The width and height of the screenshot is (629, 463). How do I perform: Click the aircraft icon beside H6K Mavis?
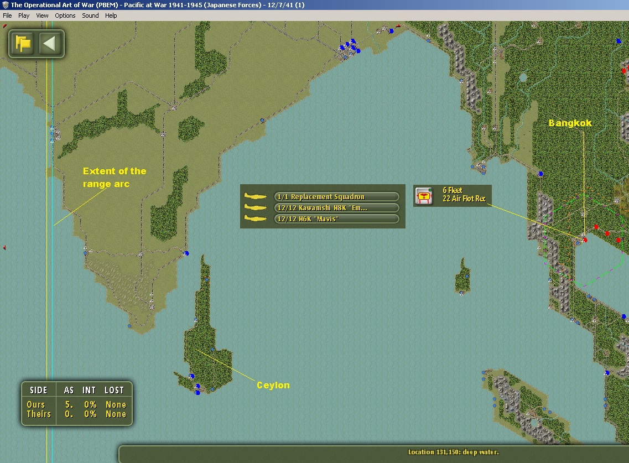pyautogui.click(x=256, y=219)
